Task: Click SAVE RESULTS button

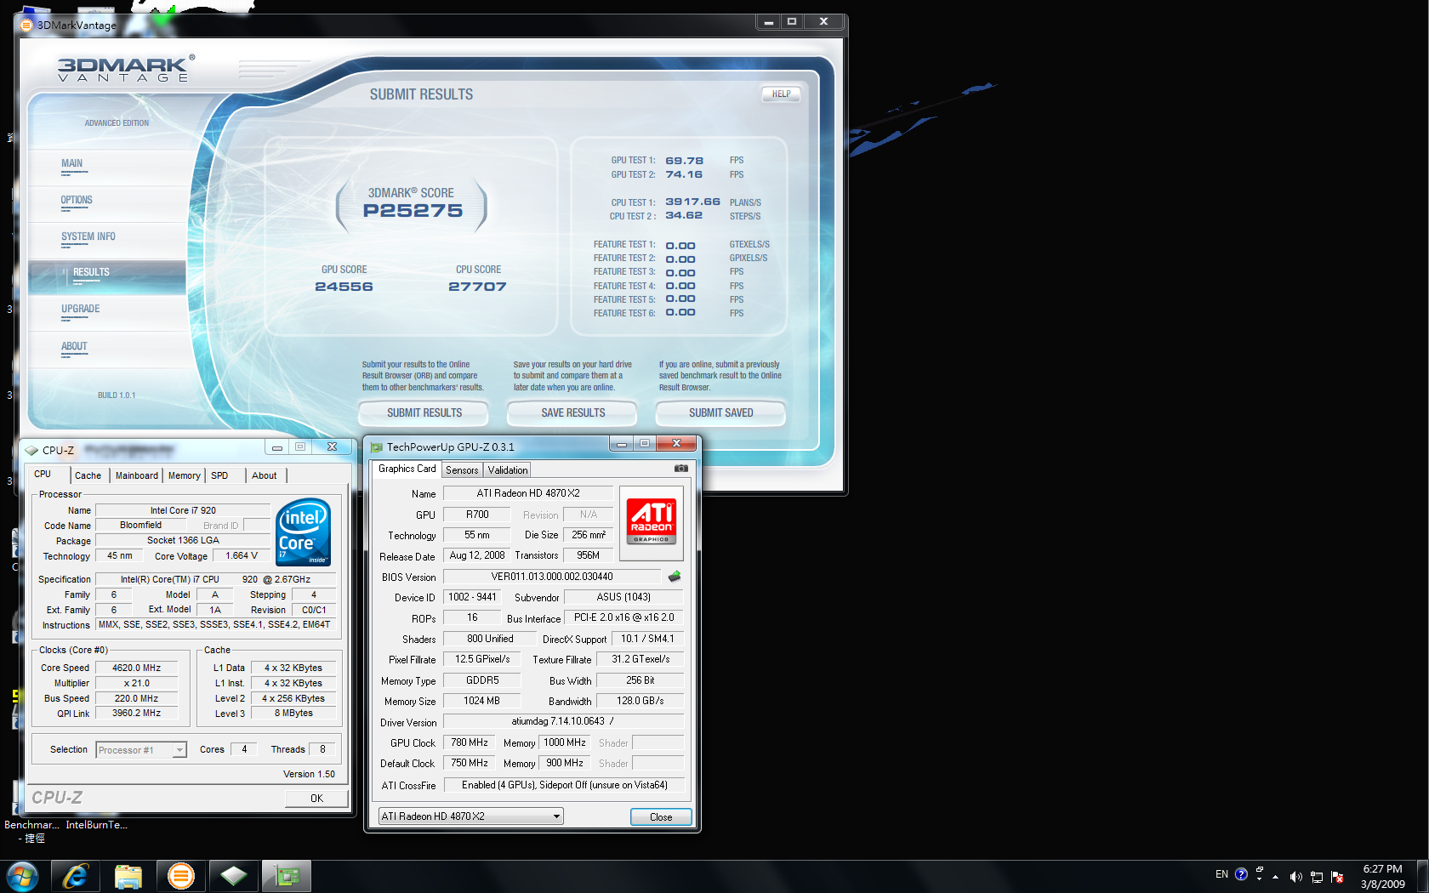Action: click(x=572, y=412)
